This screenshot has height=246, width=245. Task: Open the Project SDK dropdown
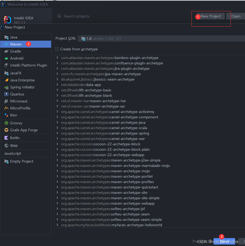[161, 39]
